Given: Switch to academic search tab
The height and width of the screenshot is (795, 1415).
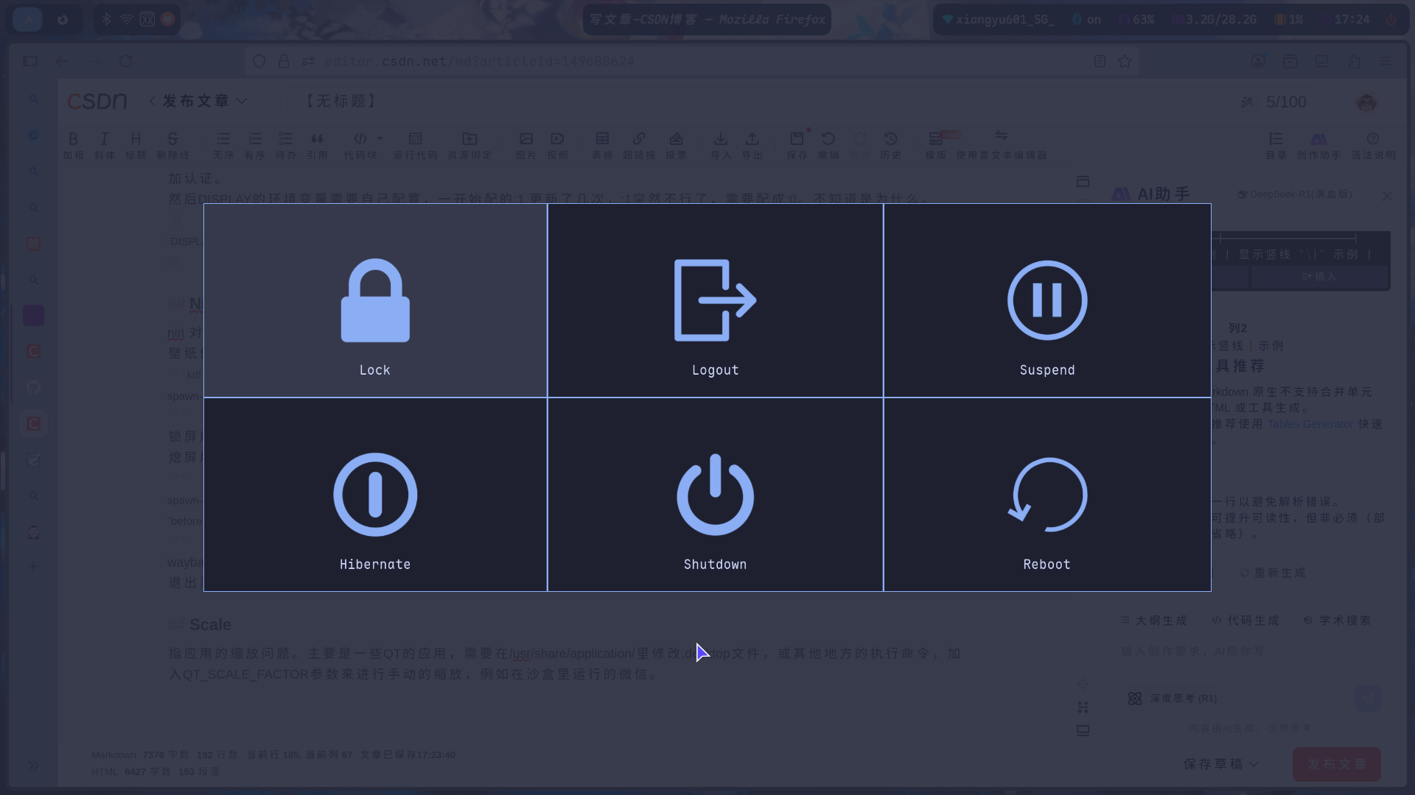Looking at the screenshot, I should (1338, 621).
